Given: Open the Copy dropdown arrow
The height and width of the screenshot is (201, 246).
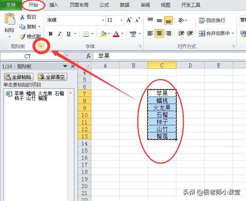Looking at the screenshot, I should coord(39,27).
